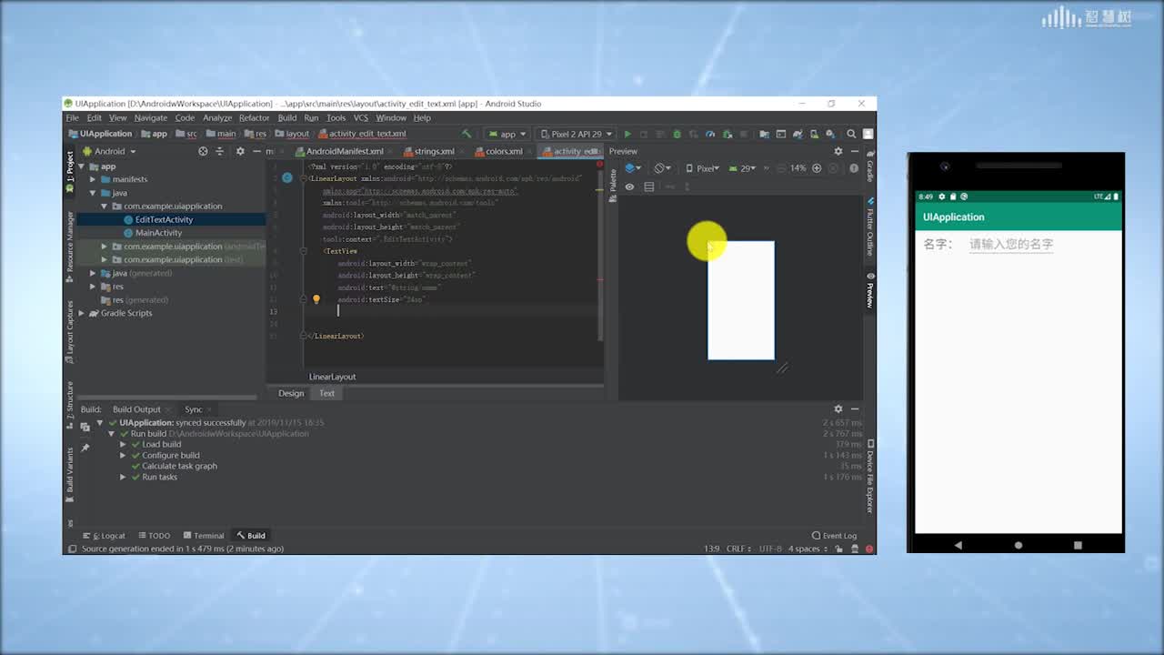Toggle the view options eye icon in Preview
The width and height of the screenshot is (1164, 655).
pyautogui.click(x=629, y=186)
